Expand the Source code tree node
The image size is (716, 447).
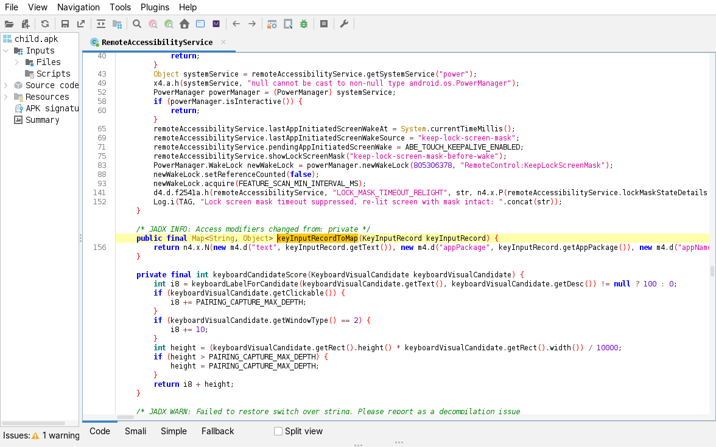pyautogui.click(x=6, y=85)
